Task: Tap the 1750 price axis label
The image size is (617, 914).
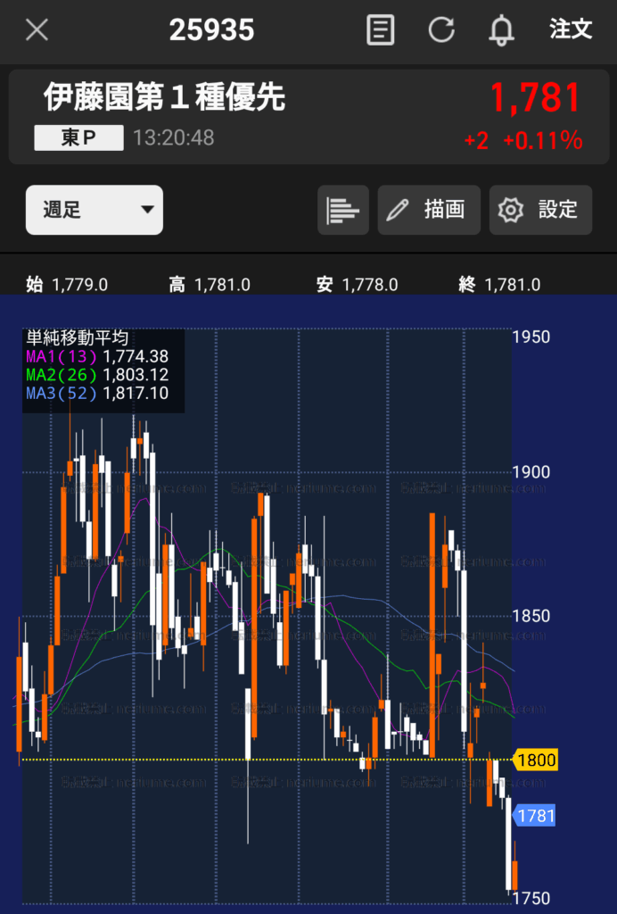Action: (x=531, y=898)
